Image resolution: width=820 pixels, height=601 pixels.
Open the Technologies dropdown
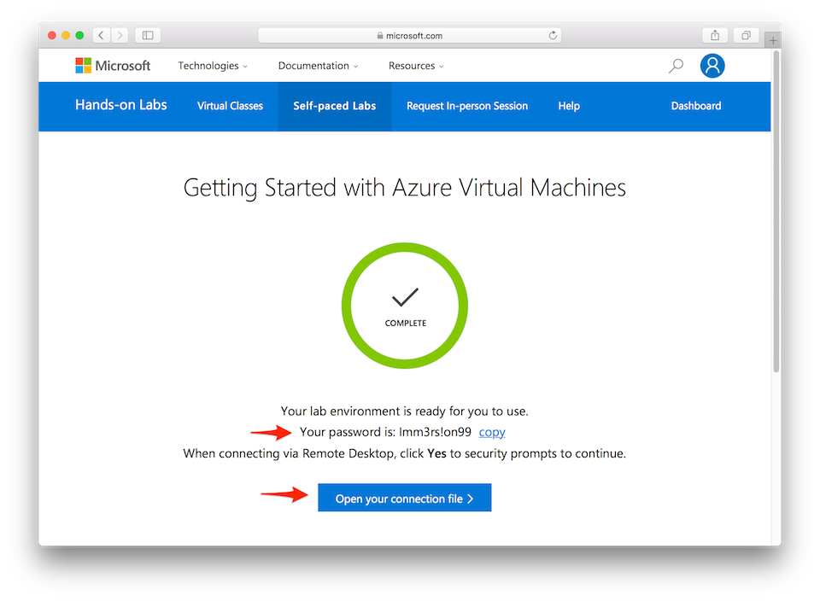coord(212,66)
